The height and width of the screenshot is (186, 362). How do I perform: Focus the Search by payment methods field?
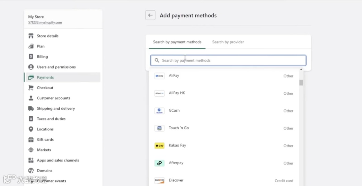tap(228, 61)
